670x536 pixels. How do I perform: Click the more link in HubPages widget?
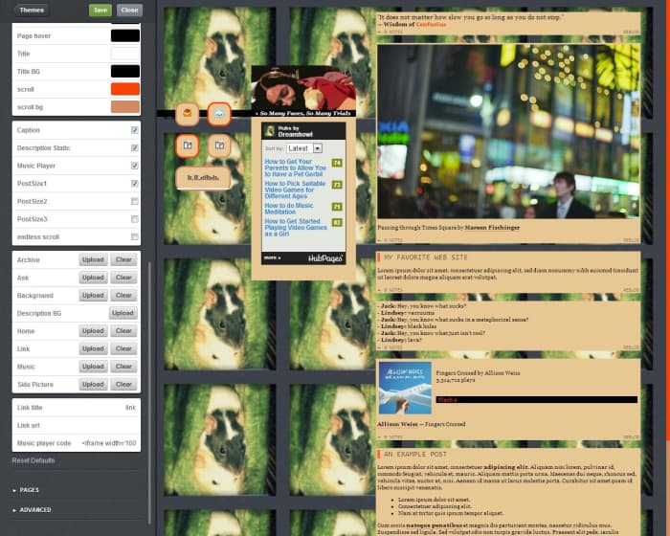[272, 258]
